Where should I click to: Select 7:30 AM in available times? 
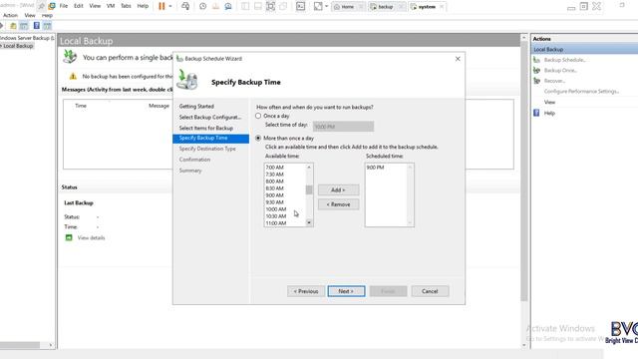click(x=275, y=175)
